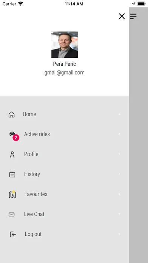Tap the Pera Peric profile photo
The height and width of the screenshot is (263, 148).
65,45
